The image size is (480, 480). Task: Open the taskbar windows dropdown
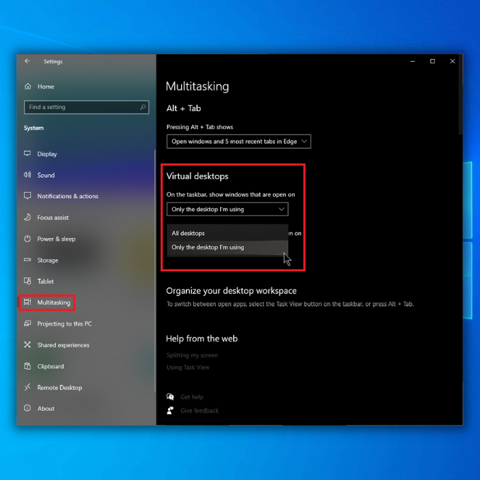227,209
